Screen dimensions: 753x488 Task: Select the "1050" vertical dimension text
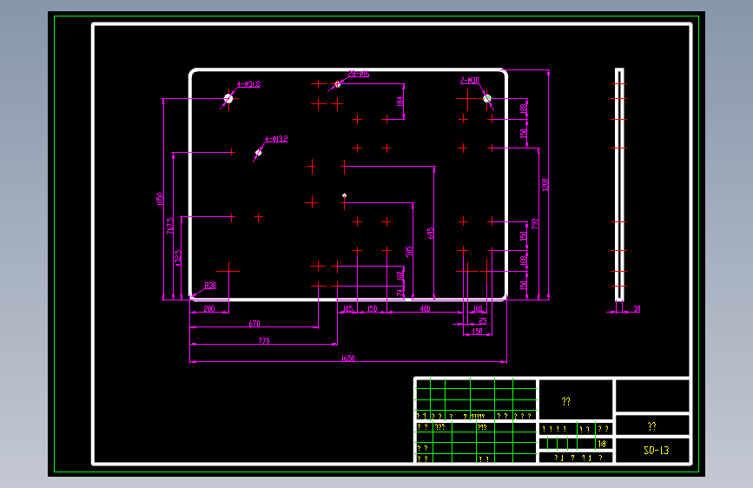click(x=160, y=199)
